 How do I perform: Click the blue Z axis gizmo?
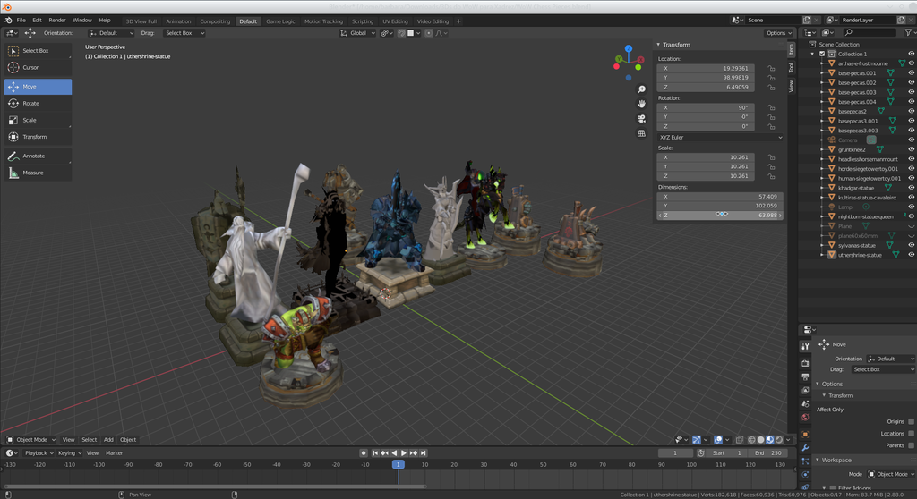click(628, 49)
